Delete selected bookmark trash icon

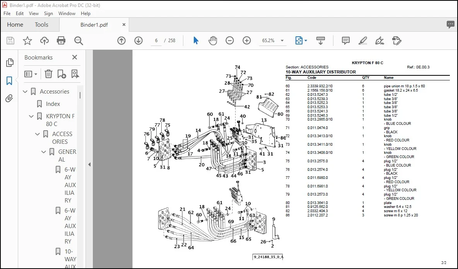(x=48, y=74)
